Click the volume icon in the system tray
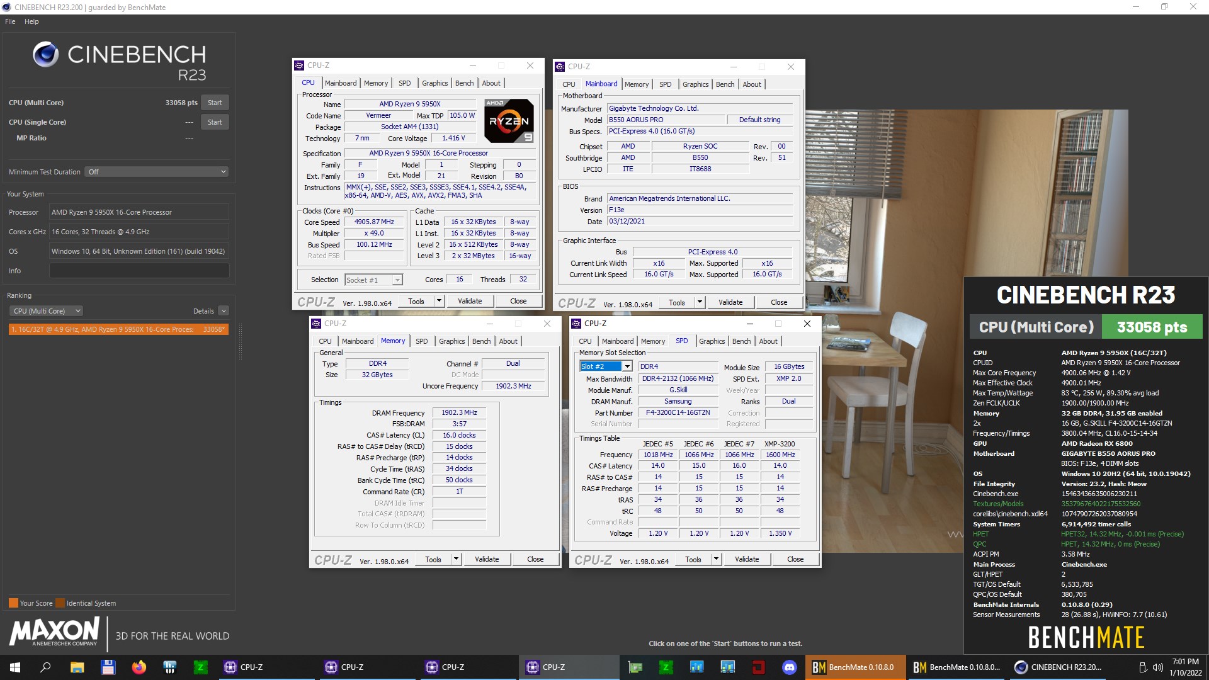 tap(1159, 667)
